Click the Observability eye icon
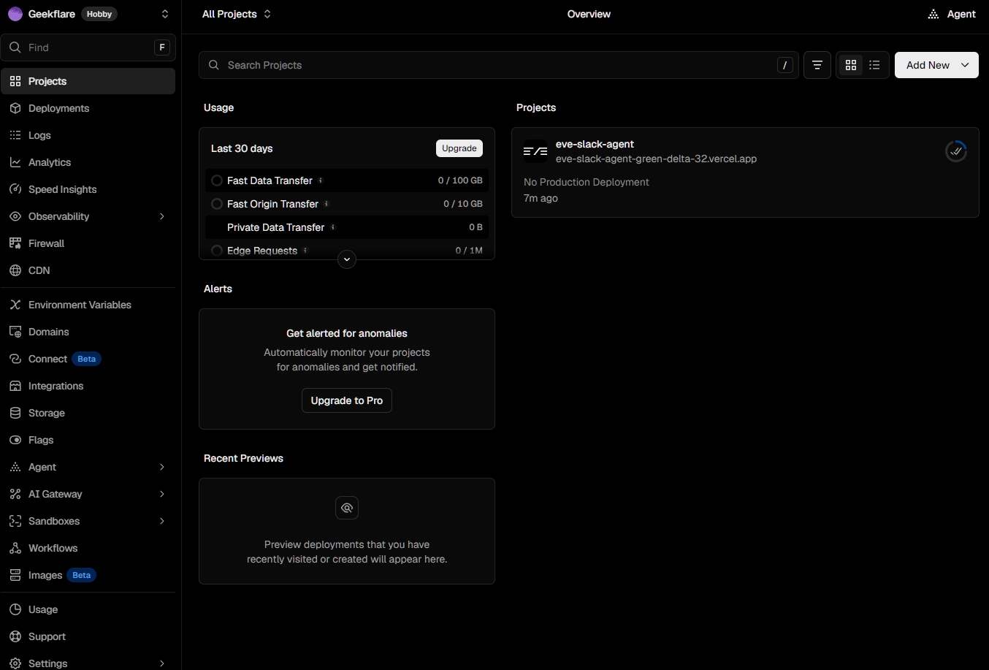Viewport: 989px width, 670px height. click(x=15, y=216)
